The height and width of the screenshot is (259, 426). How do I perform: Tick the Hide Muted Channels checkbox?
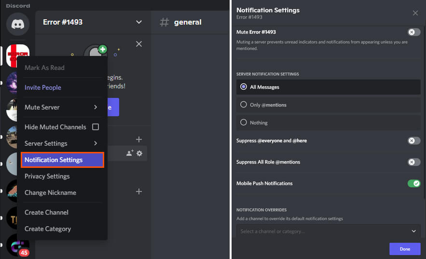coord(96,127)
